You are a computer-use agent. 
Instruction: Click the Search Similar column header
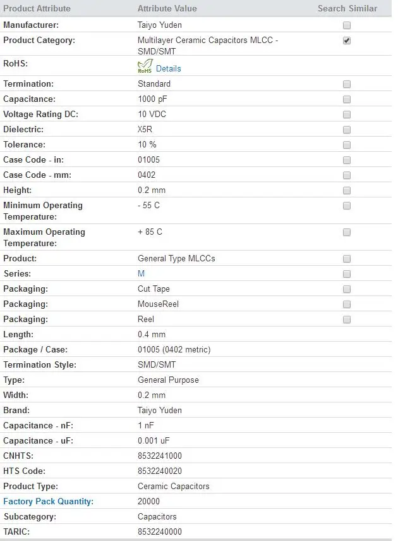coord(347,8)
